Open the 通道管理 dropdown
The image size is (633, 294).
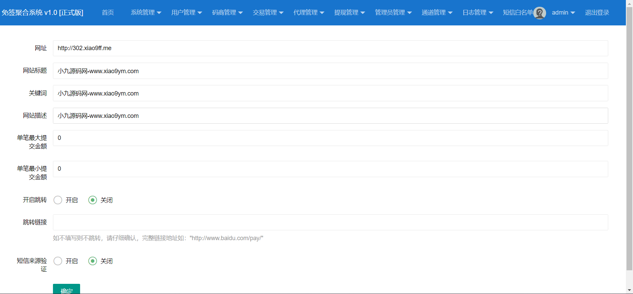437,13
